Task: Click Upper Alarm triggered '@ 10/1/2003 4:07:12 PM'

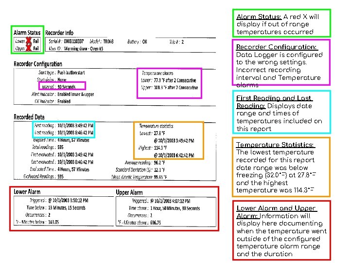Action: point(170,201)
